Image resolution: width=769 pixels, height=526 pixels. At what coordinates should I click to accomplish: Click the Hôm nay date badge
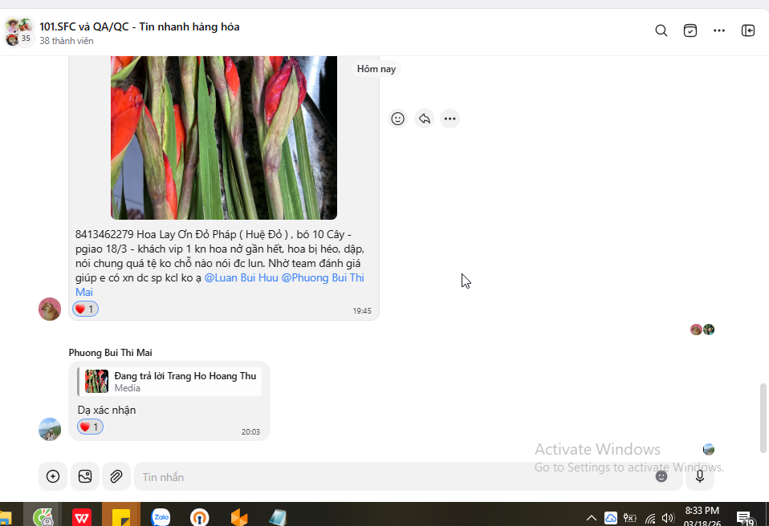pos(376,69)
